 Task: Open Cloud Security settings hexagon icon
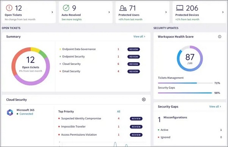click(144, 100)
